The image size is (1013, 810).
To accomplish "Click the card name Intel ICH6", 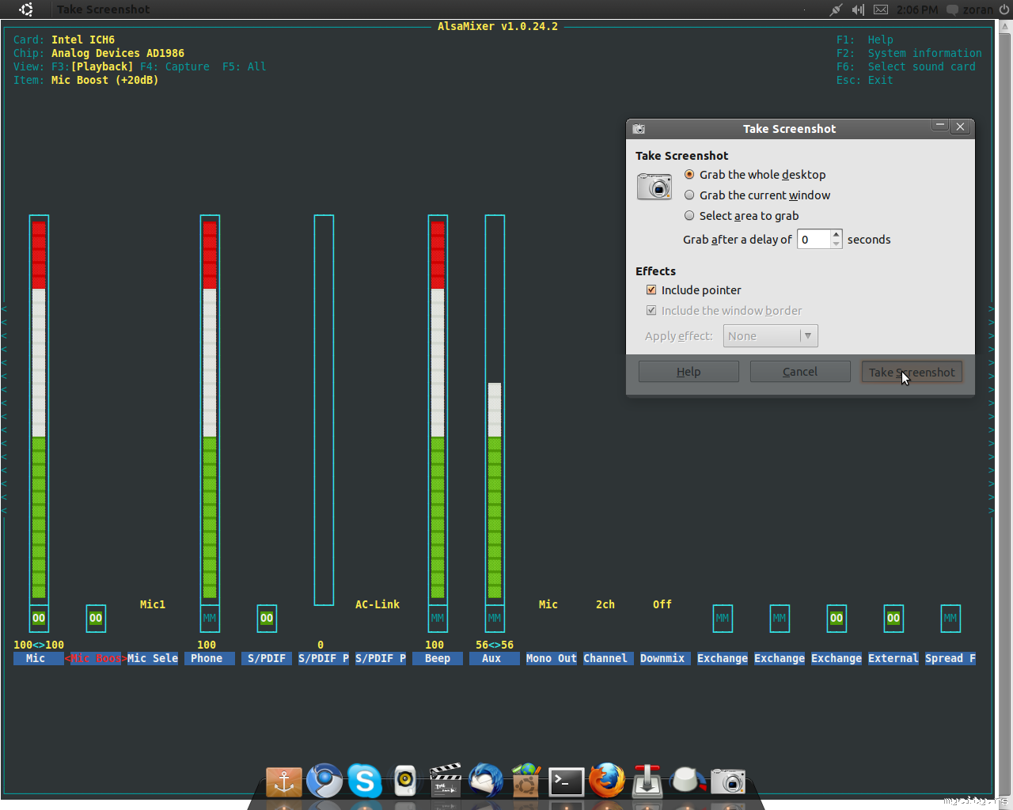I will point(83,40).
